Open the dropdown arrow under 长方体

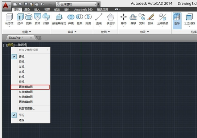[x=9, y=26]
